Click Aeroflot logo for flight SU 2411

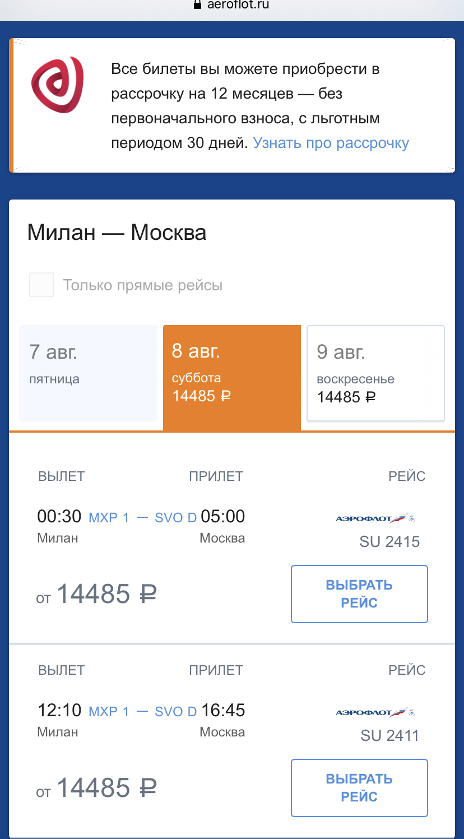tap(375, 712)
